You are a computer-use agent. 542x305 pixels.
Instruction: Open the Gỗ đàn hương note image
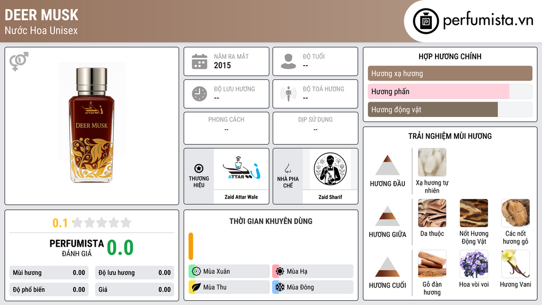tap(432, 264)
